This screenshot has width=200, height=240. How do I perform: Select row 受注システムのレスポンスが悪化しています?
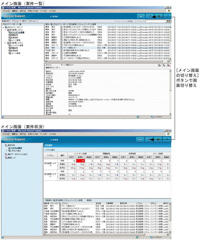coord(107,29)
